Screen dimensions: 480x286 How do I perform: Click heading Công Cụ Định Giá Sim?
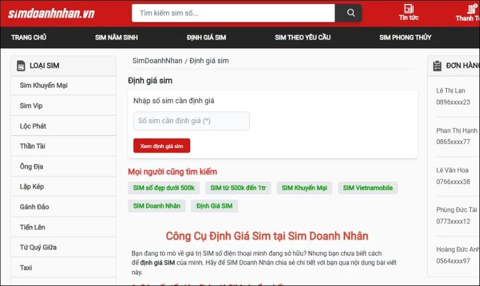click(x=267, y=236)
